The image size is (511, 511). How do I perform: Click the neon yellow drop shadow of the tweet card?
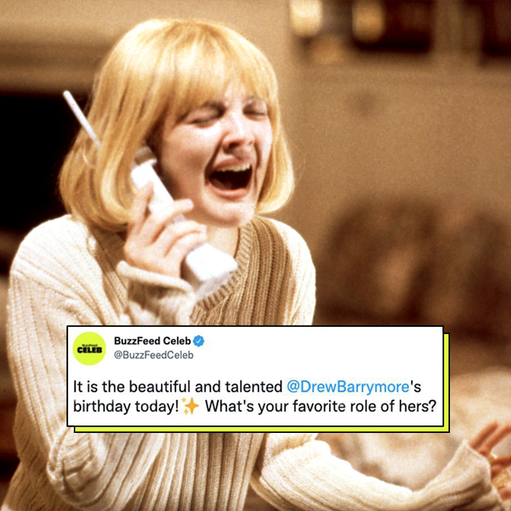[447, 383]
